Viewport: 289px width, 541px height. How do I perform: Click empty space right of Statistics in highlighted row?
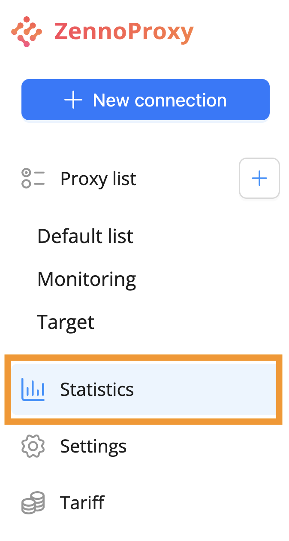point(206,389)
